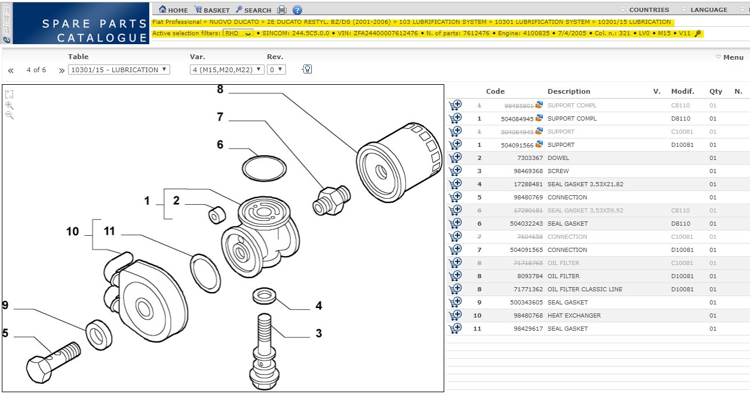Click replacement icon beside 504091566
This screenshot has width=750, height=394.
[539, 144]
